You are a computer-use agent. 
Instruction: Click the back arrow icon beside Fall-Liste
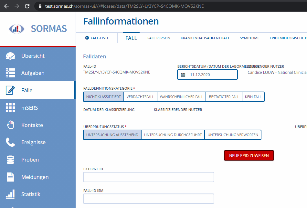click(87, 38)
